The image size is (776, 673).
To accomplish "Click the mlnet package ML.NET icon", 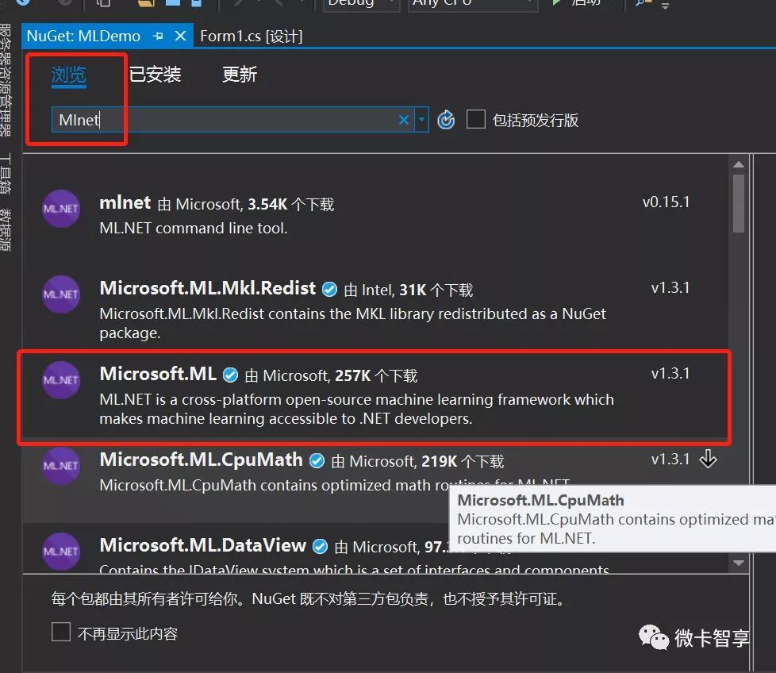I will pyautogui.click(x=61, y=209).
